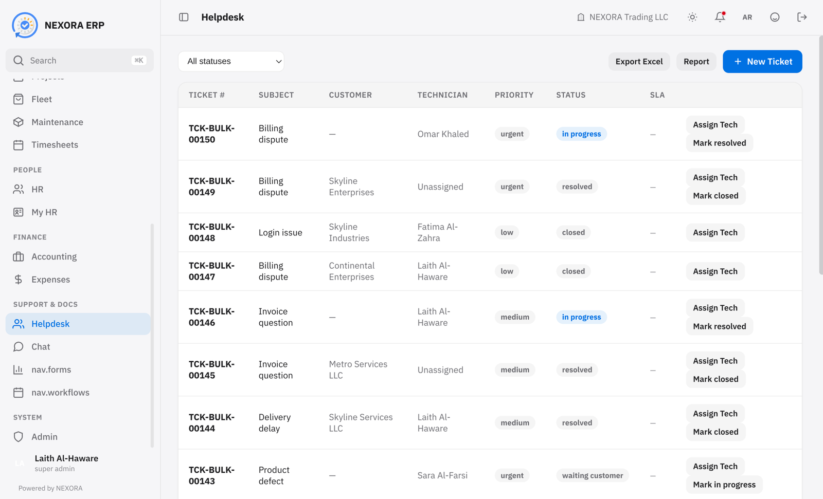Open the Helpdesk menu item
The height and width of the screenshot is (499, 823).
pos(78,324)
